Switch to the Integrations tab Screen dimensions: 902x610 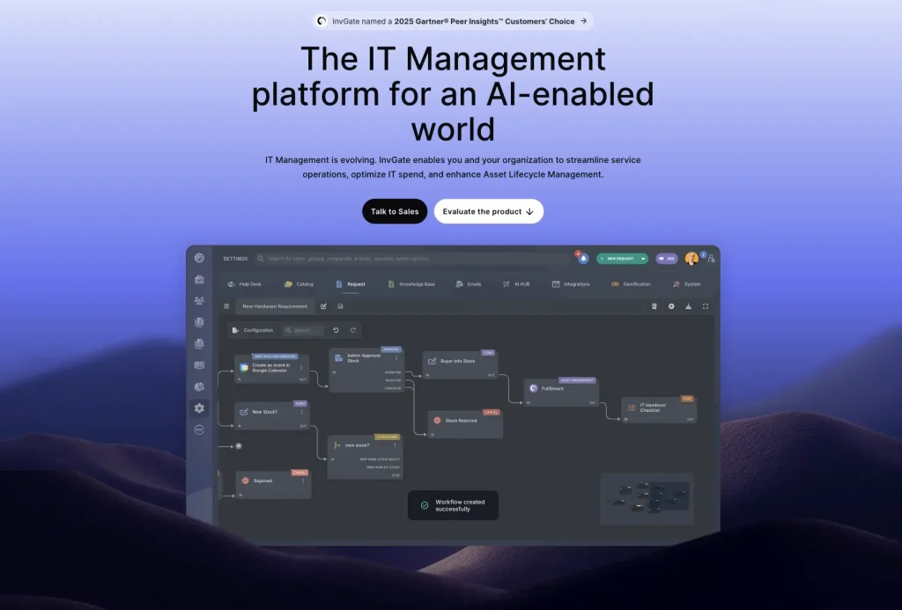pos(571,284)
